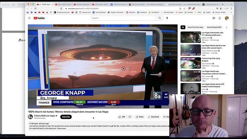
Task: Open 'Las Vegas family claims to see aliens' thumbnail
Action: tap(191, 50)
